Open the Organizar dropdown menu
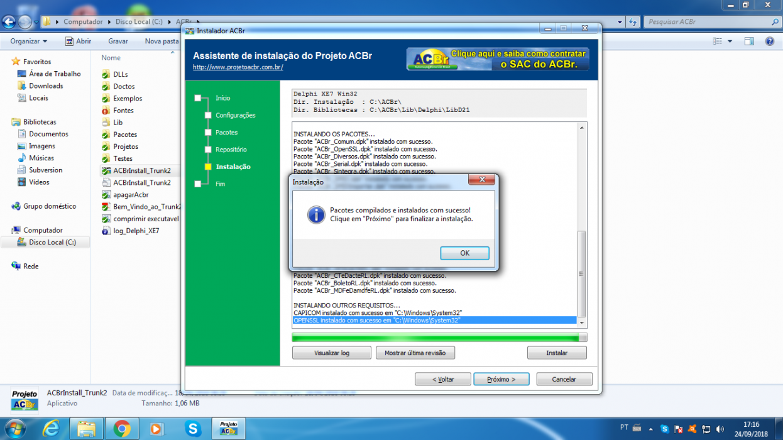Image resolution: width=783 pixels, height=440 pixels. point(29,41)
